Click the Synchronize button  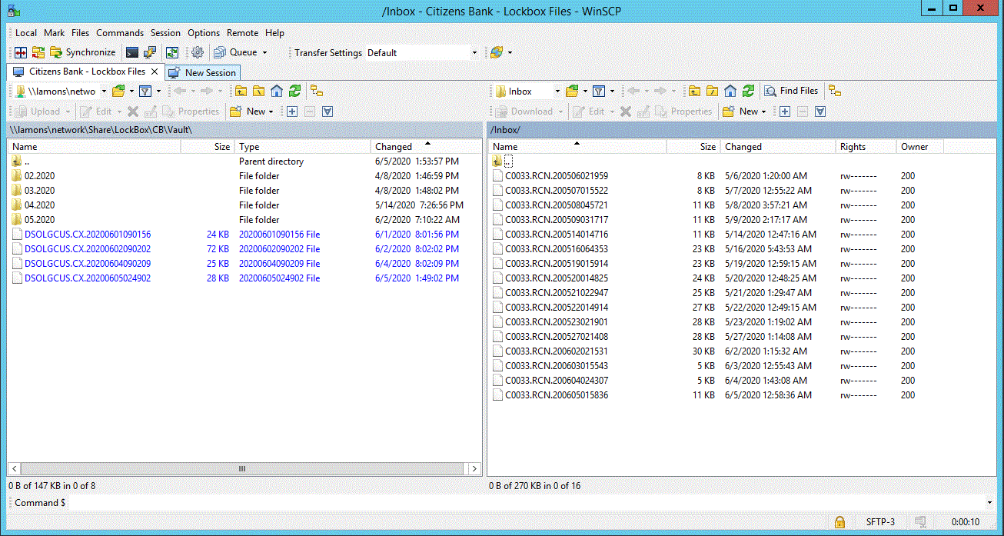83,52
